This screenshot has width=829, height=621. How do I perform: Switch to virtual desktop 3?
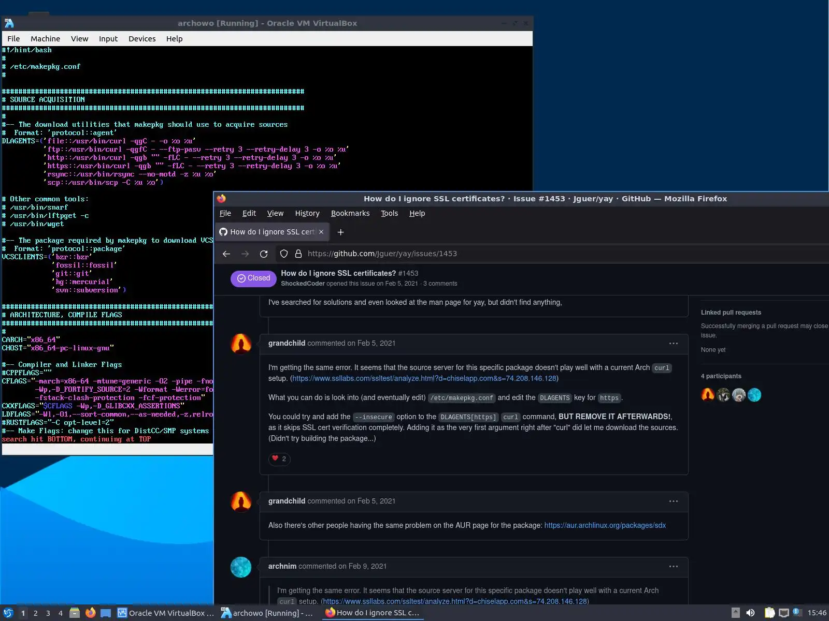(48, 613)
